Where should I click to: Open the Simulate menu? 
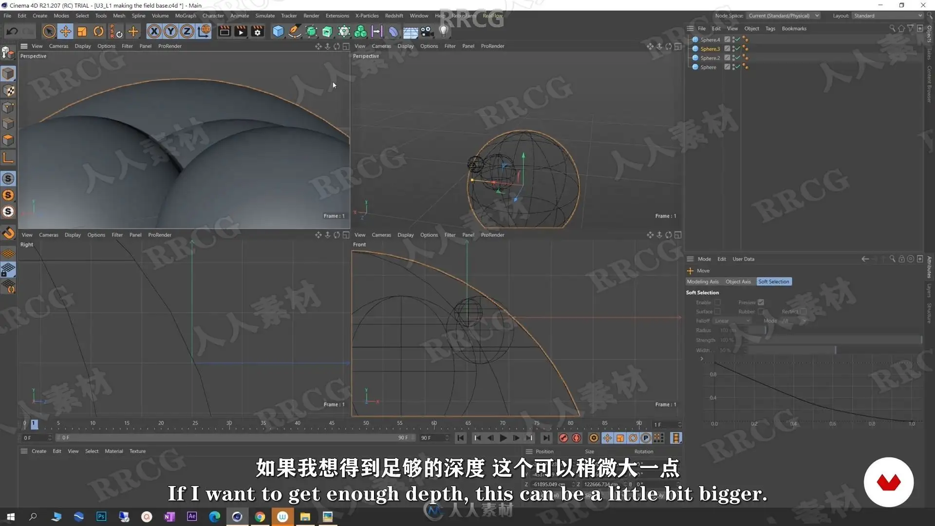(x=265, y=16)
